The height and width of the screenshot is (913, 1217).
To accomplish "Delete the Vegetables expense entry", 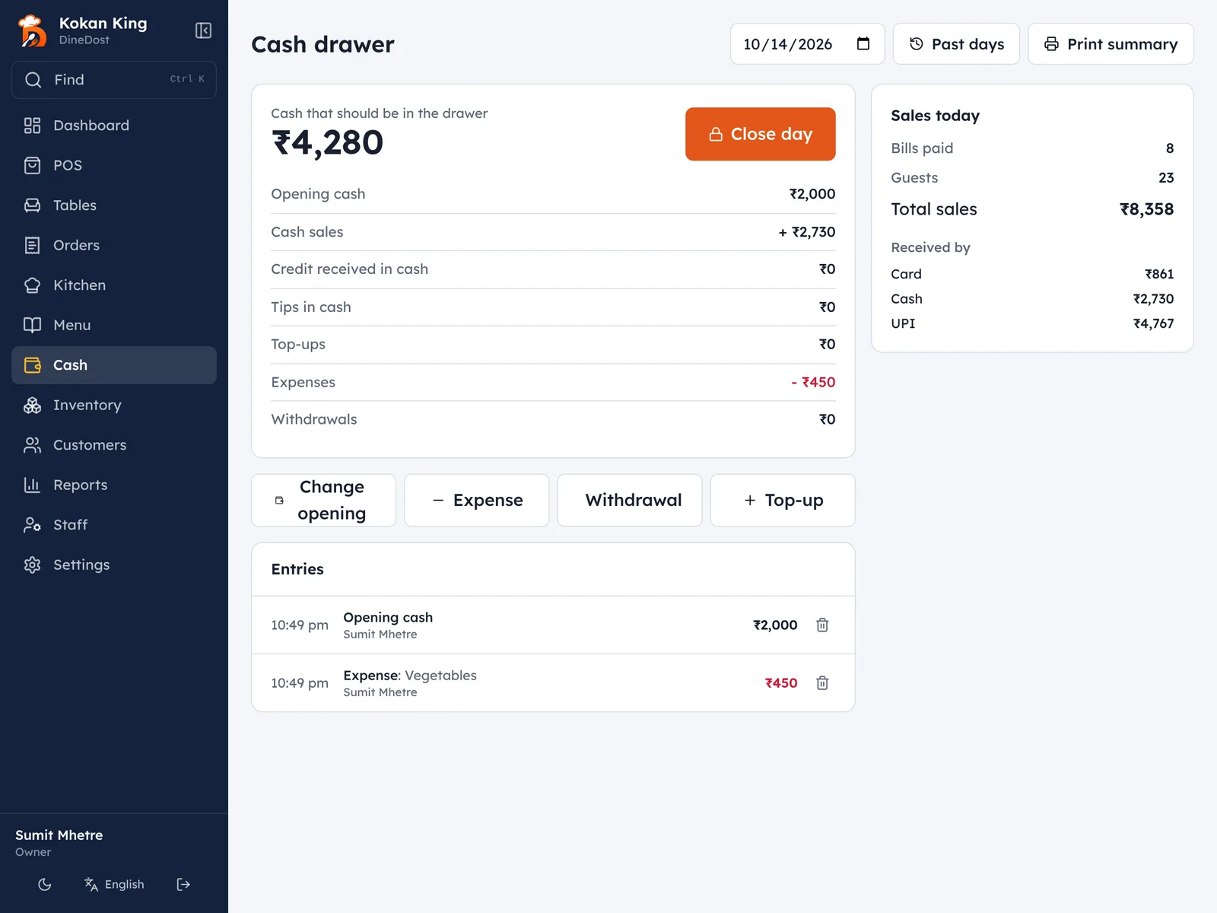I will tap(822, 683).
